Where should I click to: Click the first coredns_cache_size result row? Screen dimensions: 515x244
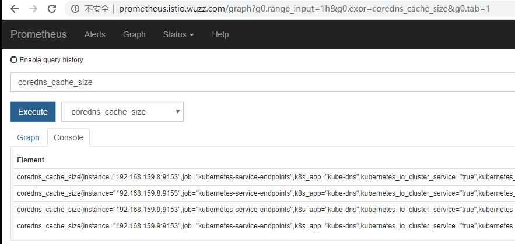(262, 177)
